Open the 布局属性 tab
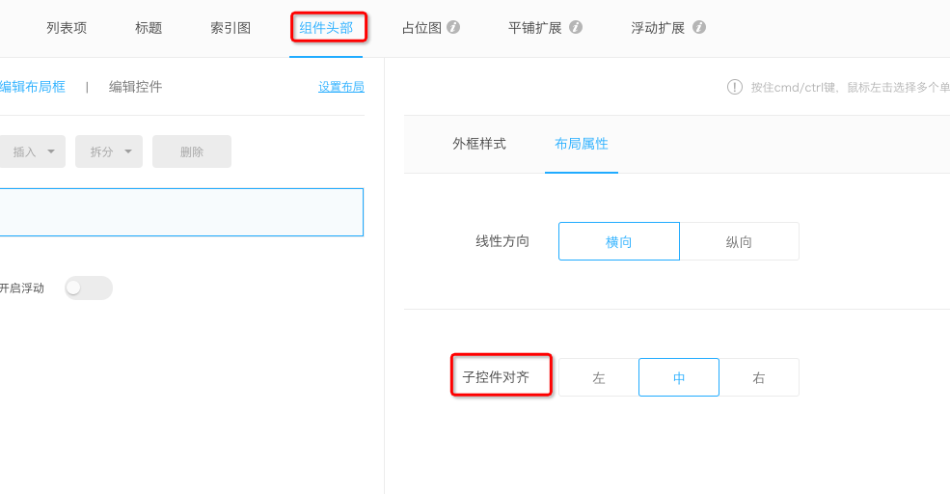This screenshot has height=494, width=950. click(581, 144)
